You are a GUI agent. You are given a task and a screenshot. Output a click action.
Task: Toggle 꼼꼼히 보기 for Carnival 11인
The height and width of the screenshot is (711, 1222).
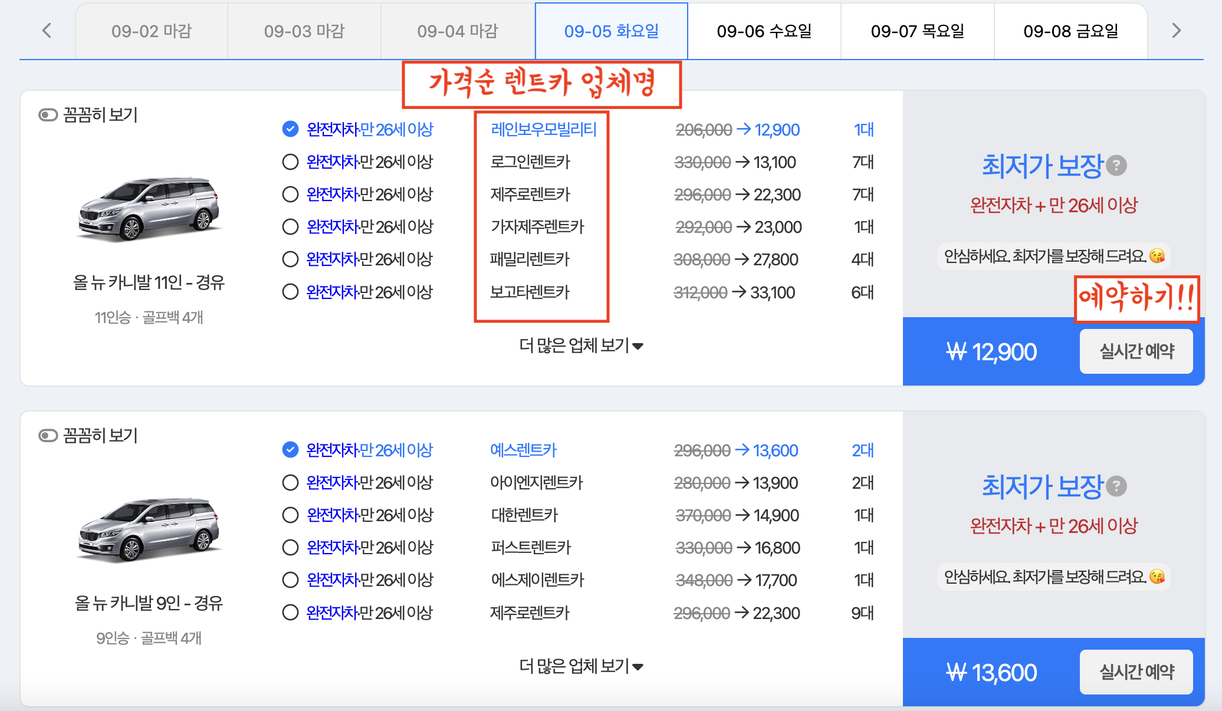click(48, 115)
